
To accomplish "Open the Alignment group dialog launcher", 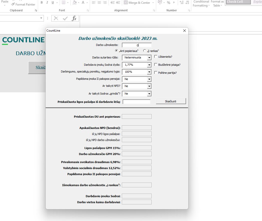I will point(154,10).
